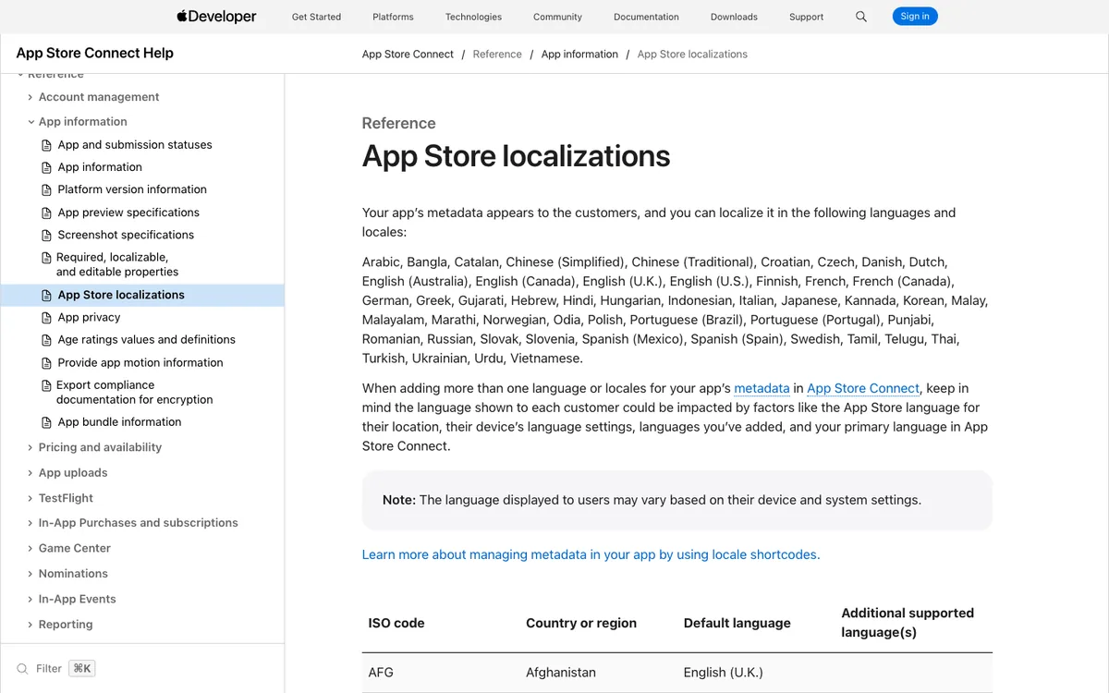Open the search magnifier icon

coord(861,17)
